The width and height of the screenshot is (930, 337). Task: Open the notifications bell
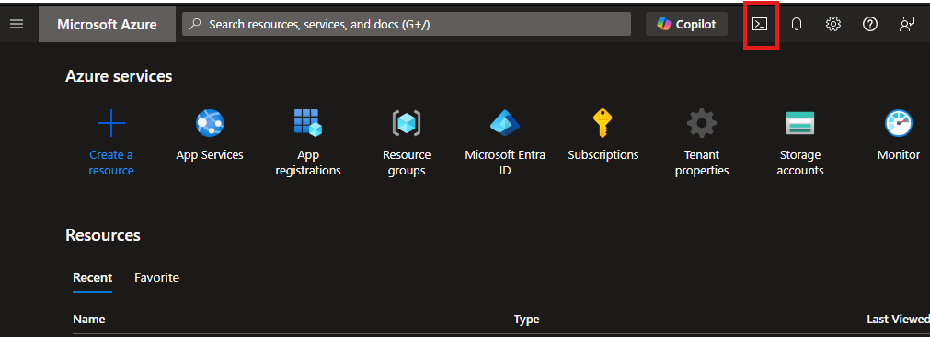click(x=797, y=24)
